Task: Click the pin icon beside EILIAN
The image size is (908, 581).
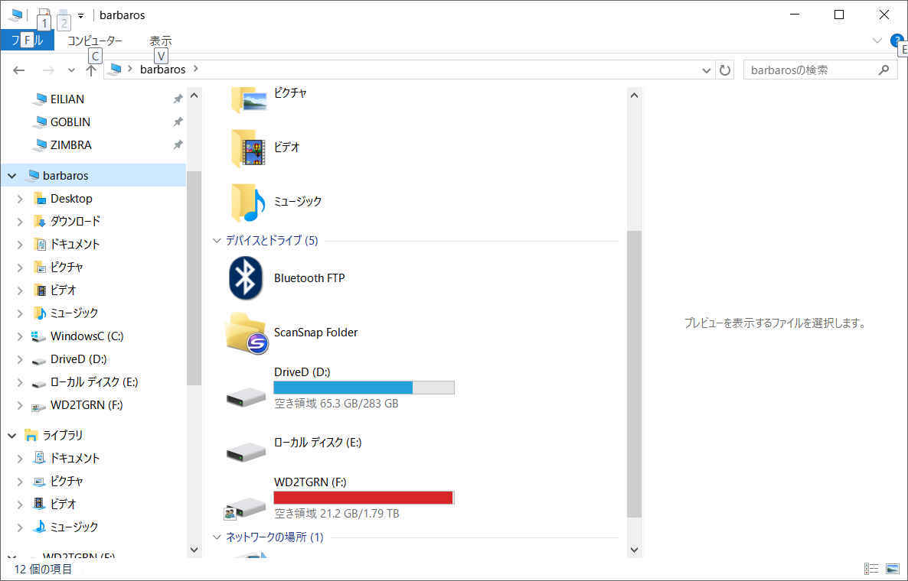Action: point(178,99)
